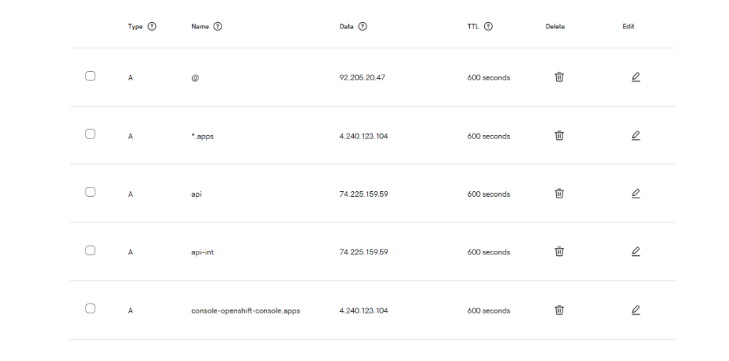Delete the *.apps record
The image size is (729, 361).
click(x=560, y=135)
